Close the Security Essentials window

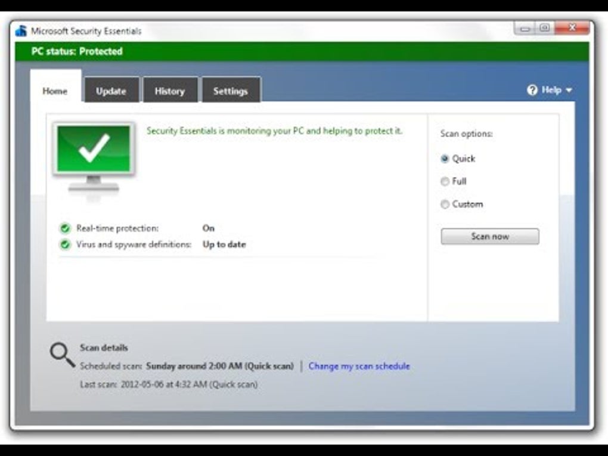pyautogui.click(x=572, y=28)
